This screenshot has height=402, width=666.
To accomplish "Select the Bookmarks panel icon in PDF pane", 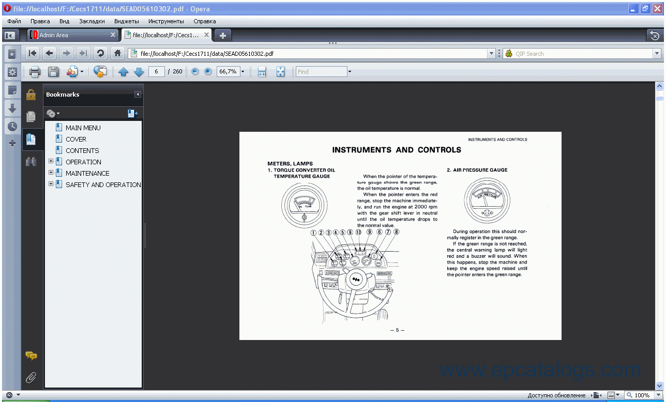I will click(31, 139).
